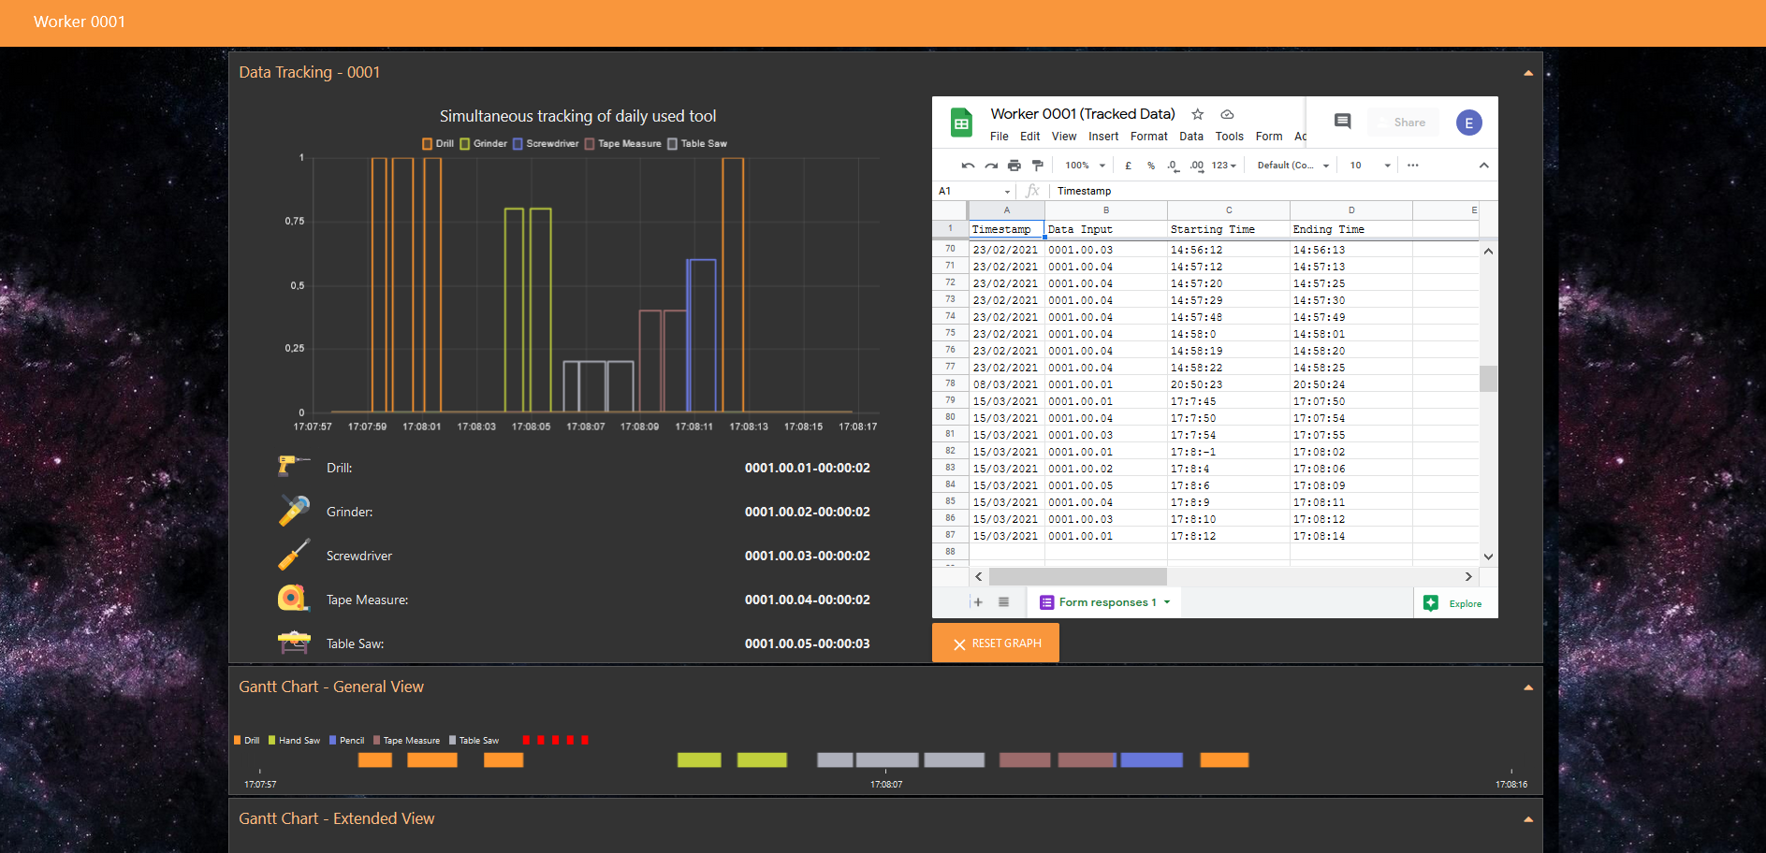Open the File menu

click(x=1000, y=137)
